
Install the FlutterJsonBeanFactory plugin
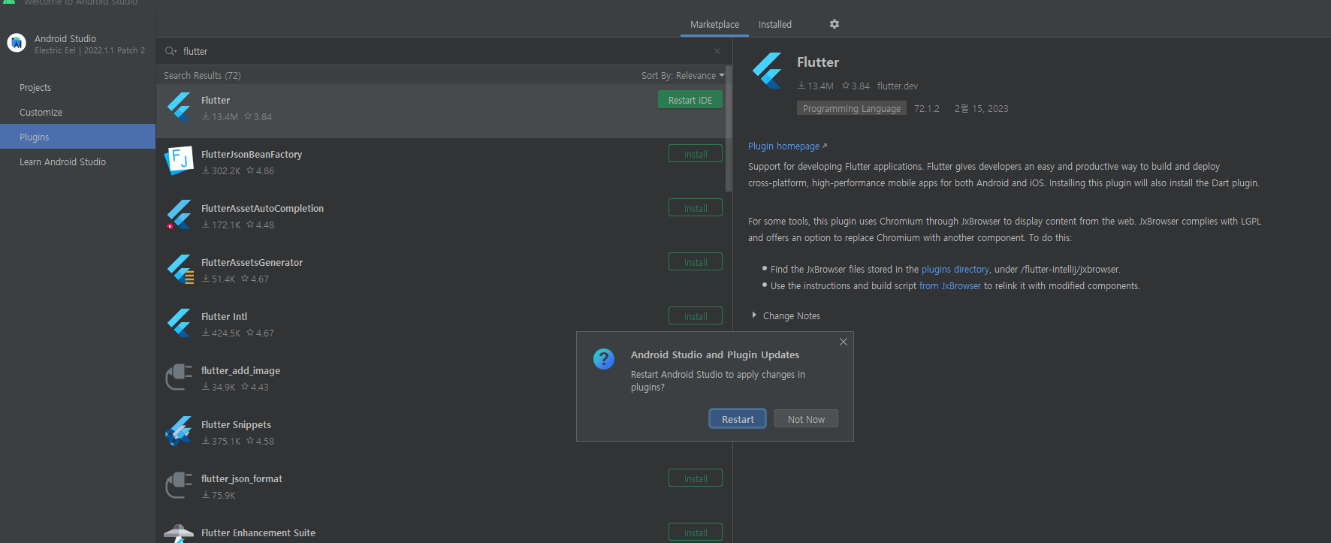[696, 154]
